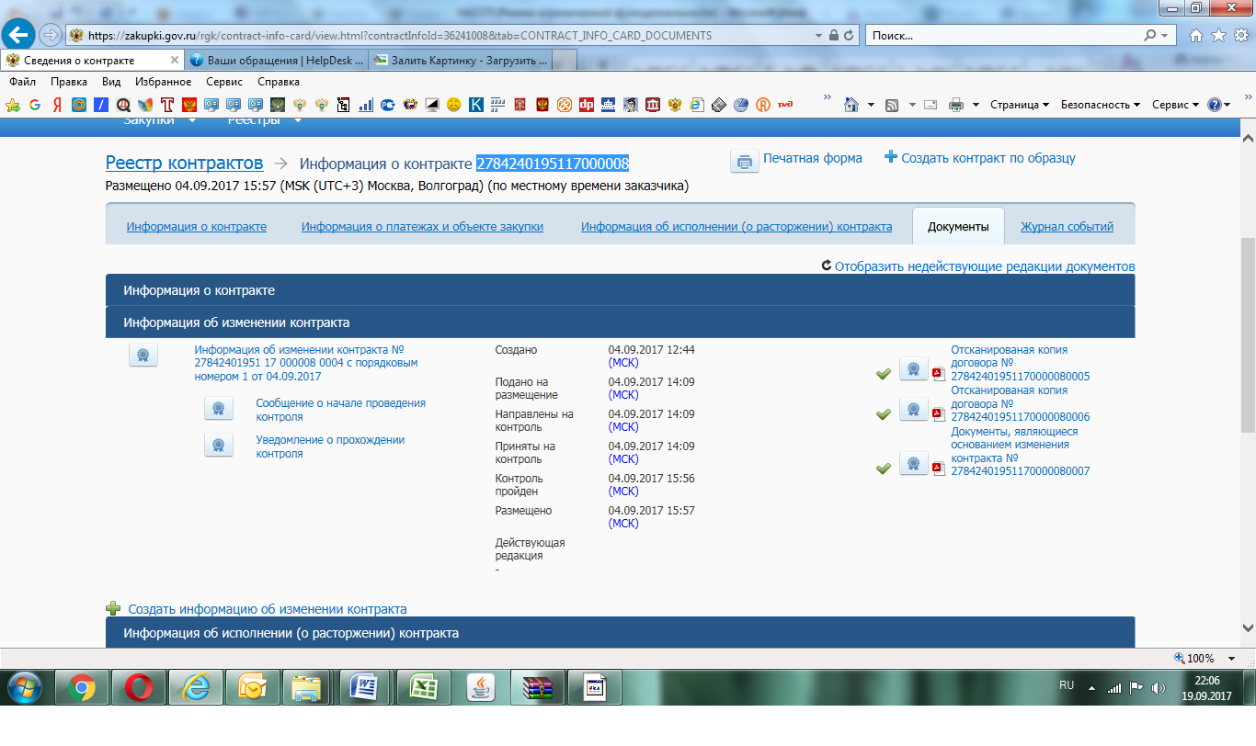Click the signature icon for document ending 80005
1256x746 pixels.
914,368
